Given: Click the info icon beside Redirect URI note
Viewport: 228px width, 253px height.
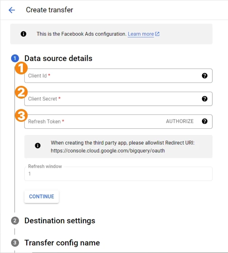Looking at the screenshot, I should pos(38,146).
